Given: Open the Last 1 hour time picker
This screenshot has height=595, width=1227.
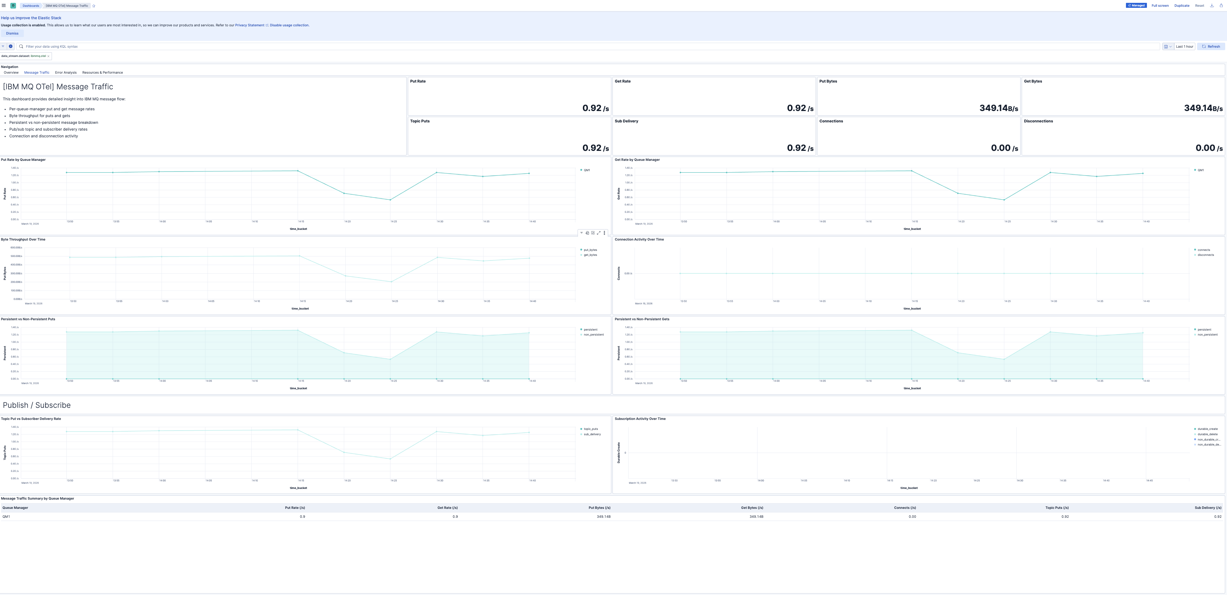Looking at the screenshot, I should 1184,46.
